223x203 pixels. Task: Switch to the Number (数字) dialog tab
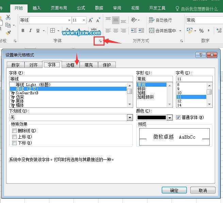point(16,65)
